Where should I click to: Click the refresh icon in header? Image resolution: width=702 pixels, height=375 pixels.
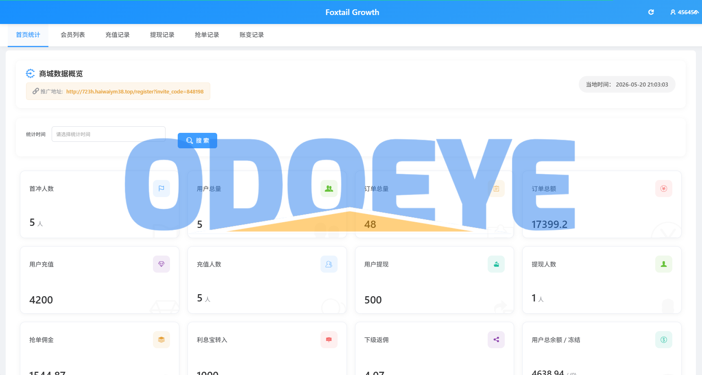pos(651,12)
